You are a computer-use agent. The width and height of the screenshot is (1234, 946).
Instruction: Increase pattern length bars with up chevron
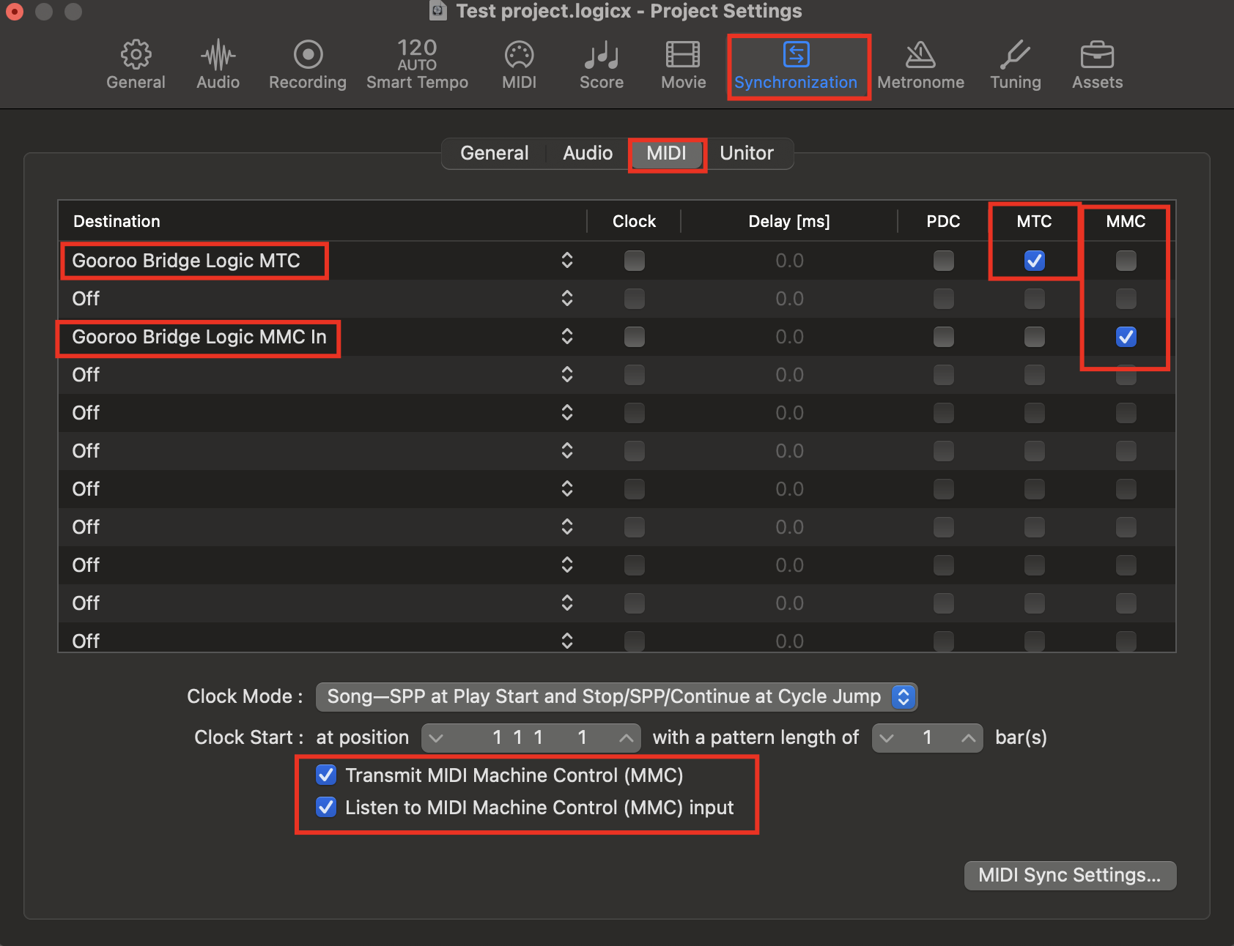click(x=968, y=738)
